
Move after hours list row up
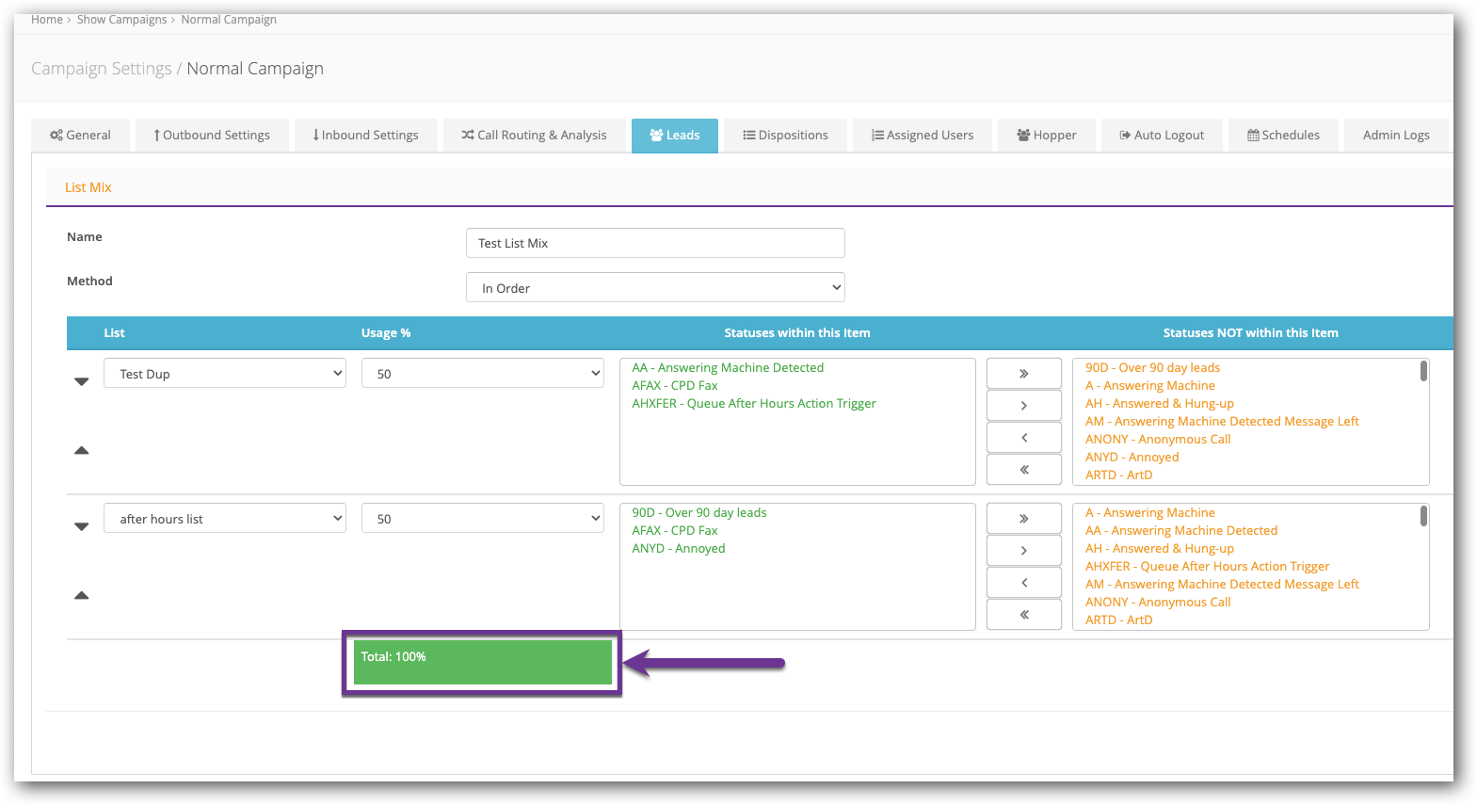pos(82,596)
